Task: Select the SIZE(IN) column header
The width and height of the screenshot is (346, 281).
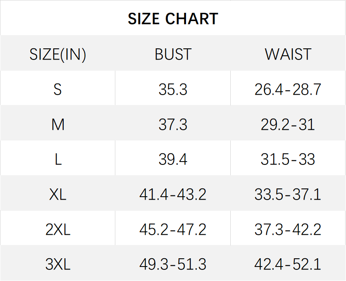Action: tap(58, 54)
